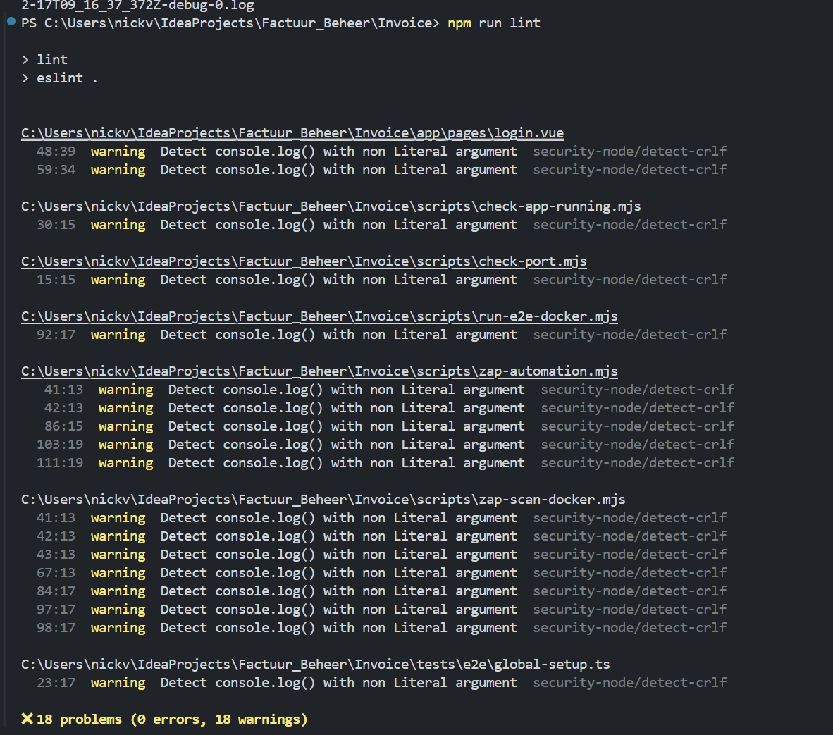Image resolution: width=833 pixels, height=735 pixels.
Task: Click the blue unsaved-changes dot indicator
Action: pyautogui.click(x=10, y=22)
